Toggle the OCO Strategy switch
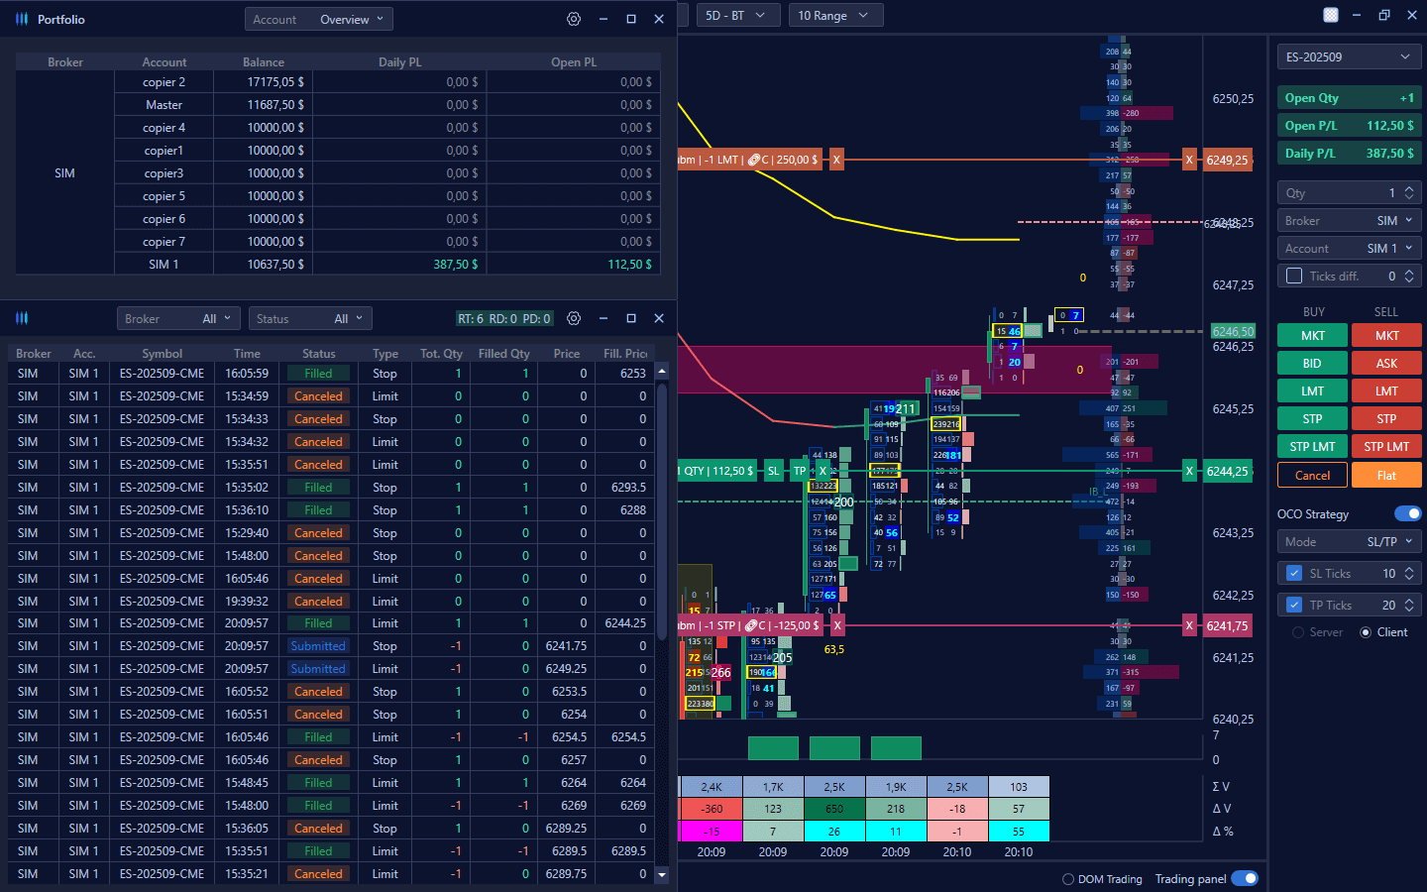 [1407, 513]
